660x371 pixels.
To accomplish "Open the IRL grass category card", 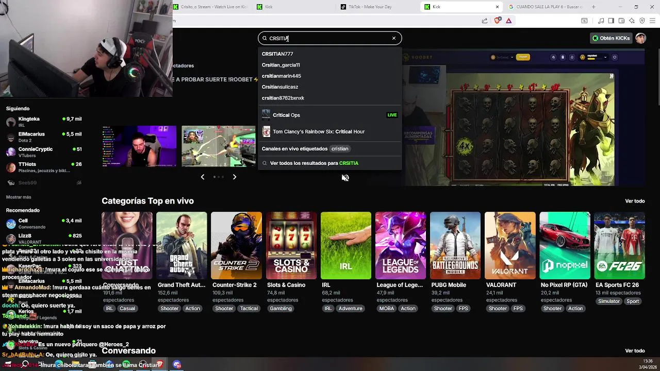I will [x=345, y=246].
